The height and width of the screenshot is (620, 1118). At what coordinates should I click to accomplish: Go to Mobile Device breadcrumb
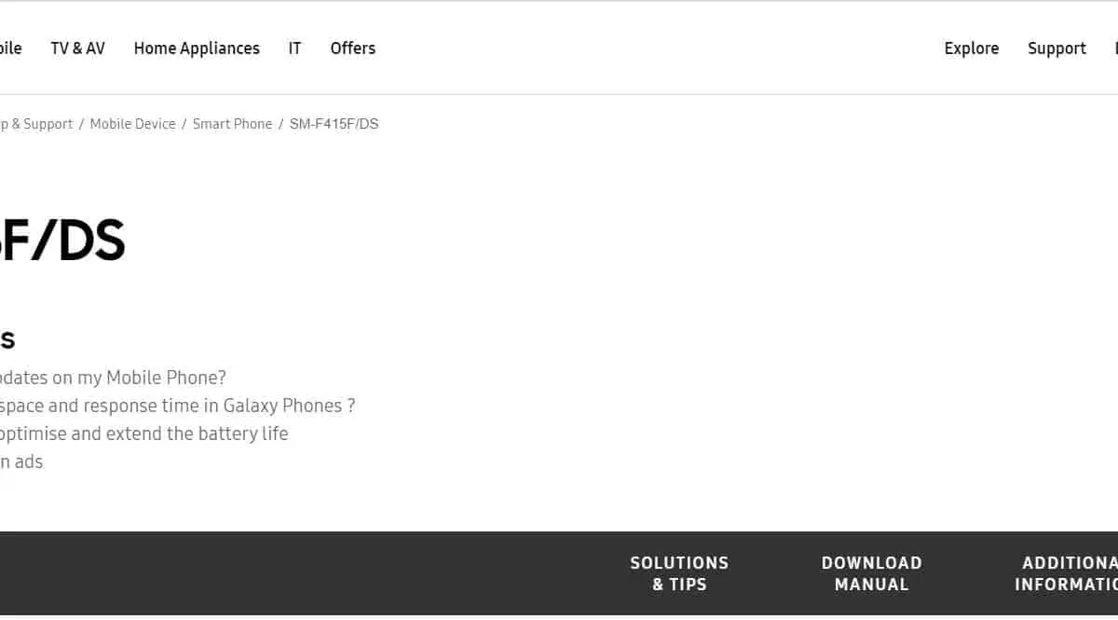coord(132,124)
